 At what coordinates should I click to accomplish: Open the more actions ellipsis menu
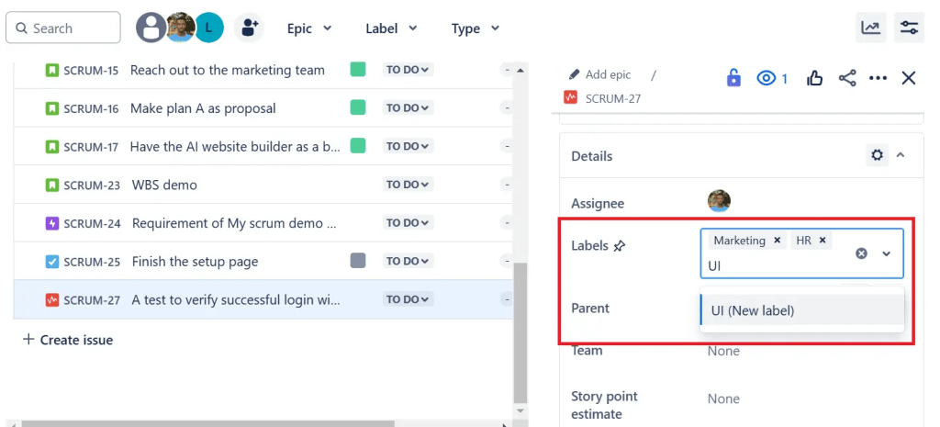(x=878, y=78)
